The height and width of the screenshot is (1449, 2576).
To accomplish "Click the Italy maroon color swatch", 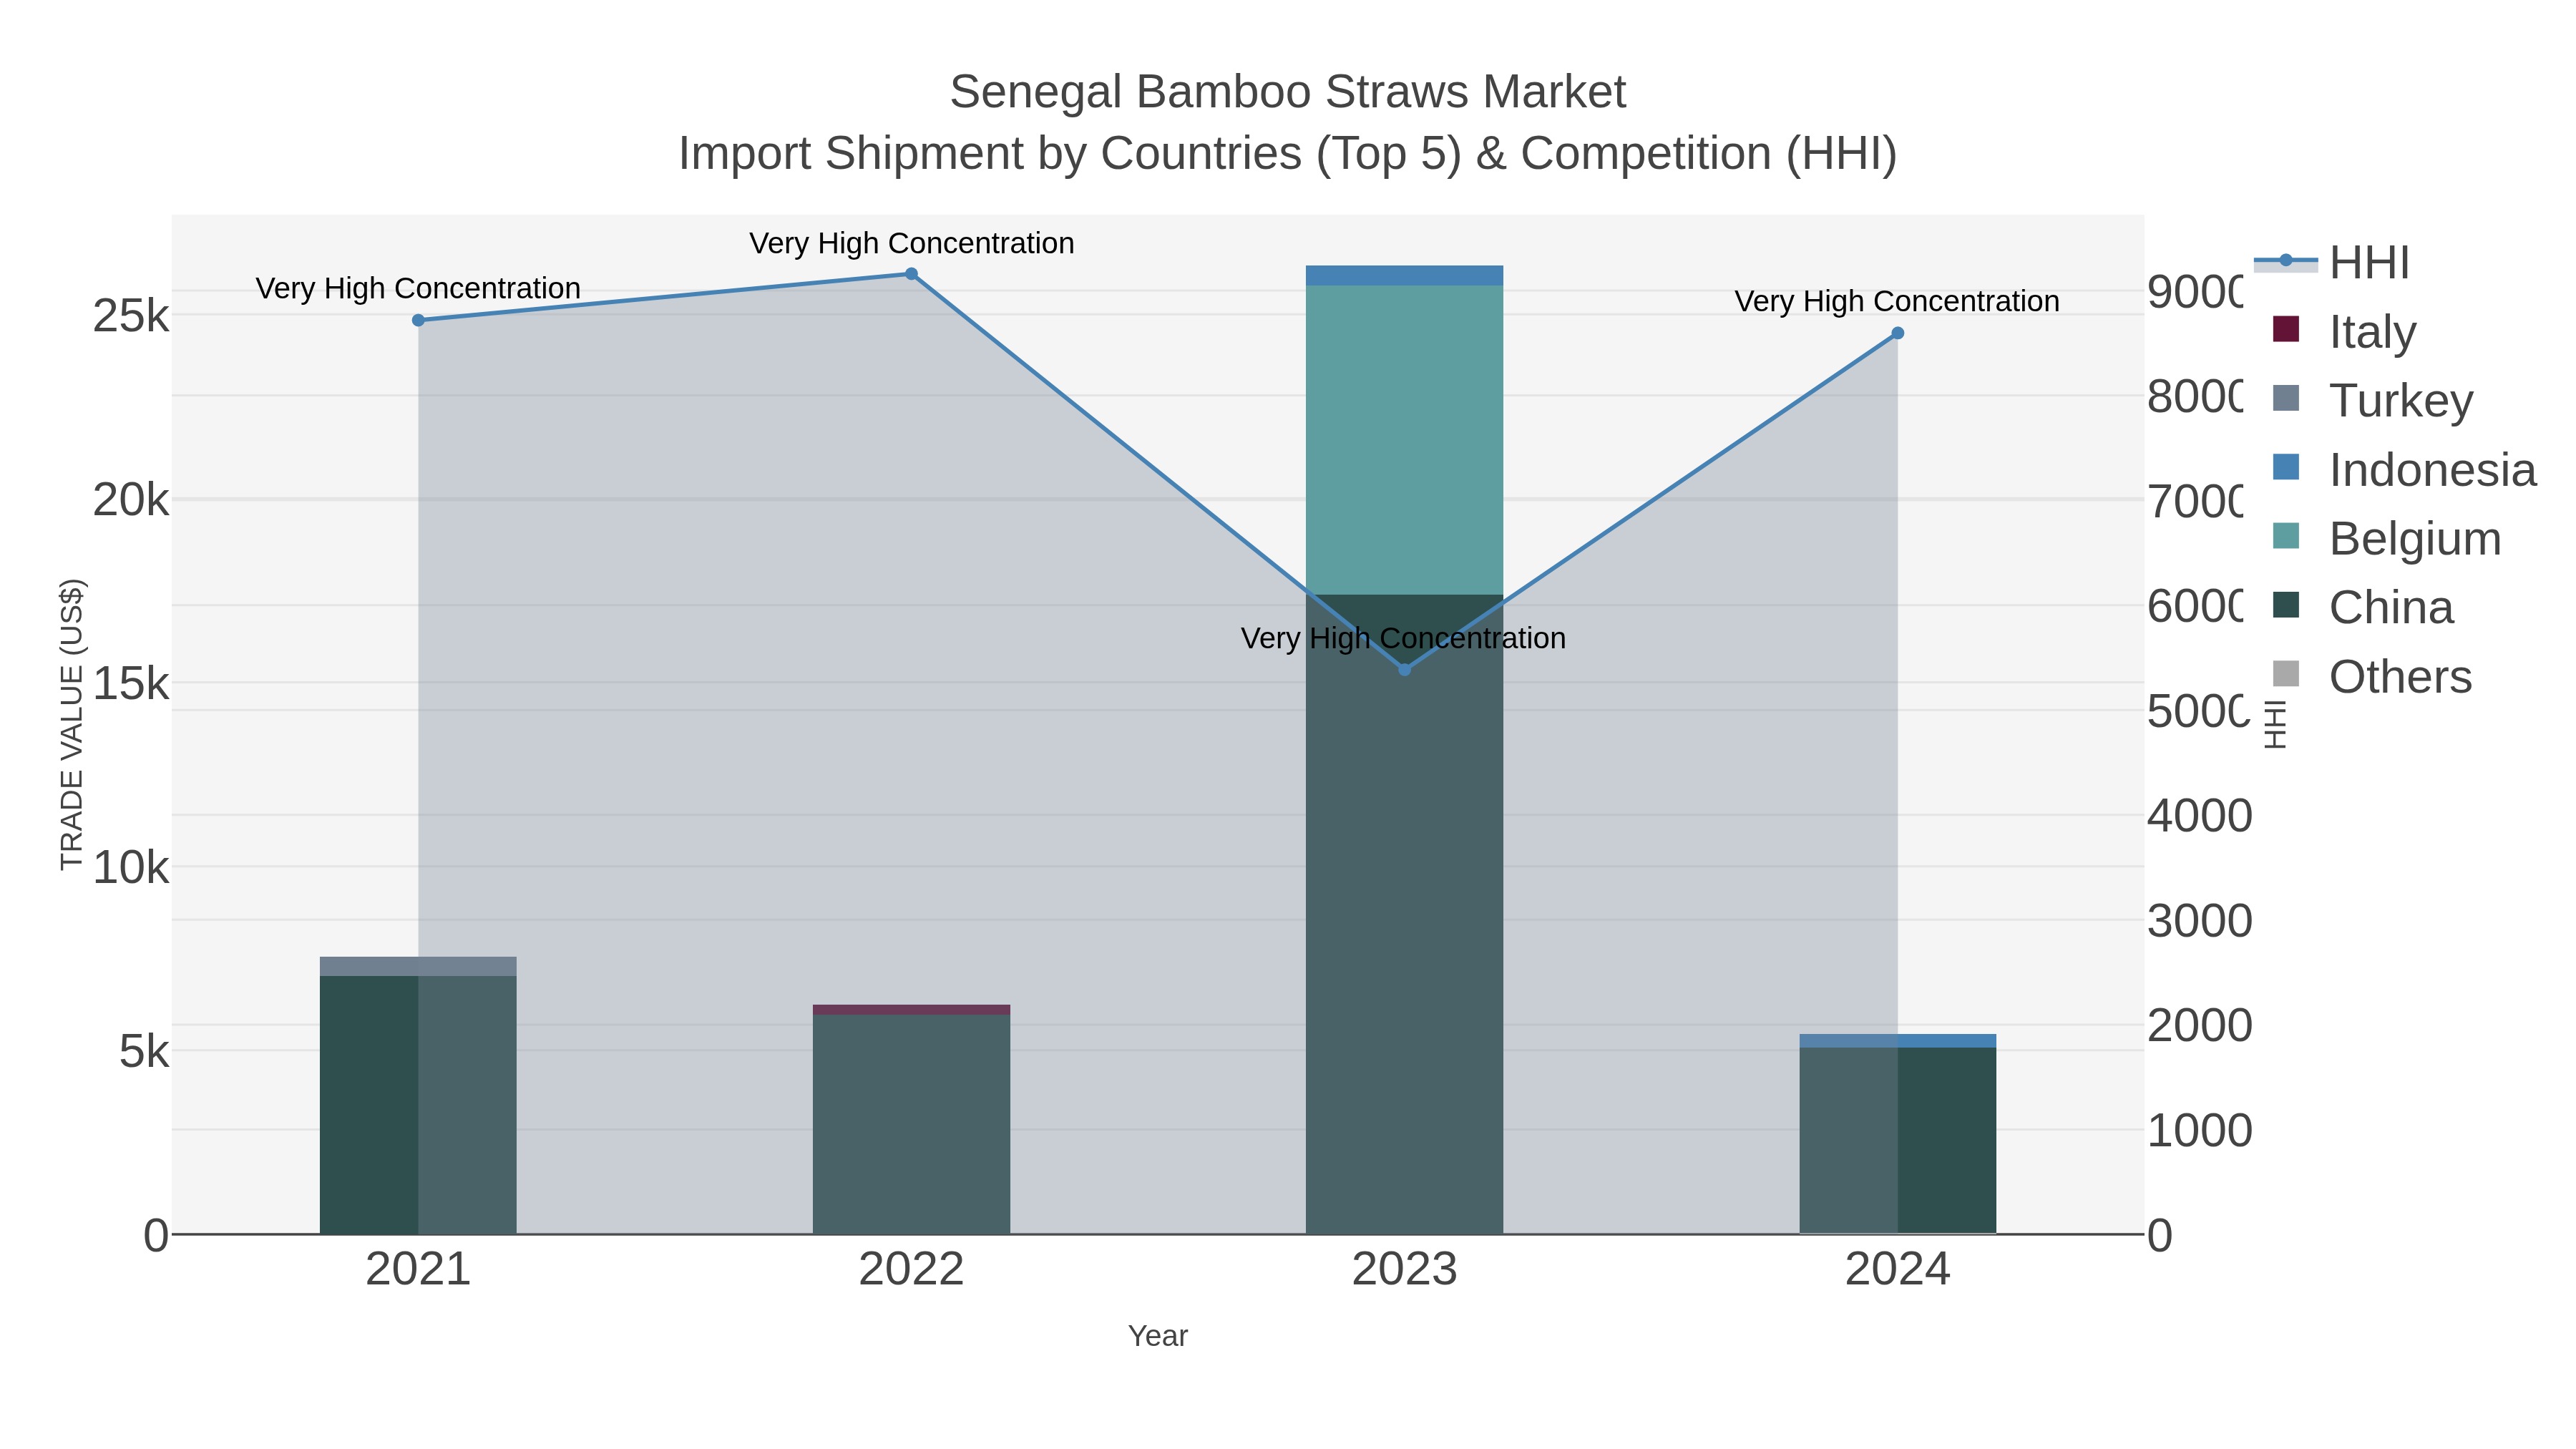I will tap(2286, 329).
